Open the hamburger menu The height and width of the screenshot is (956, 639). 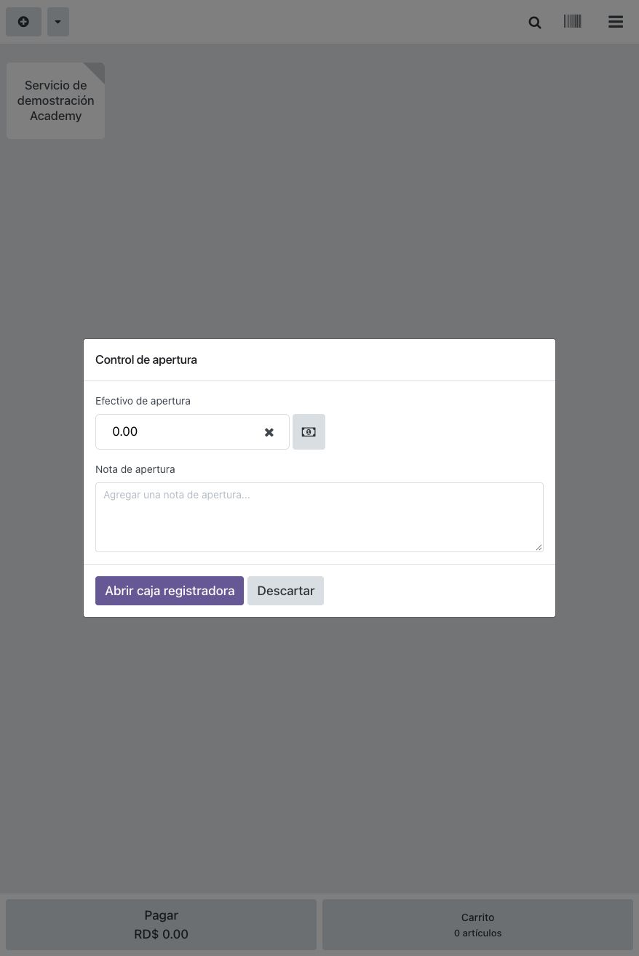[x=616, y=22]
